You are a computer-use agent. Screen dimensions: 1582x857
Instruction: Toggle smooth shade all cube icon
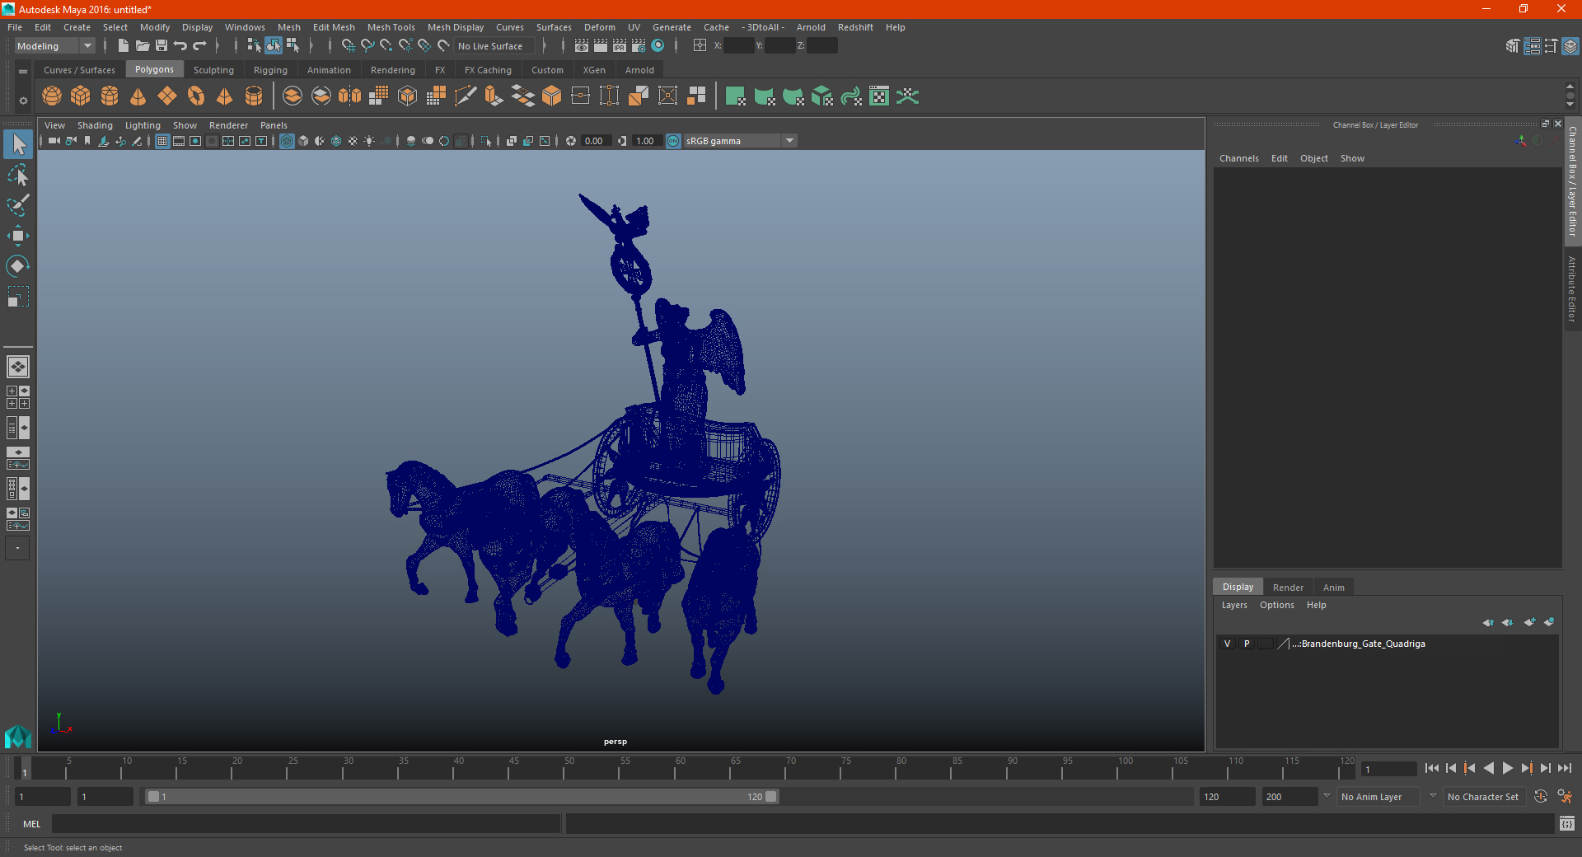click(x=303, y=141)
